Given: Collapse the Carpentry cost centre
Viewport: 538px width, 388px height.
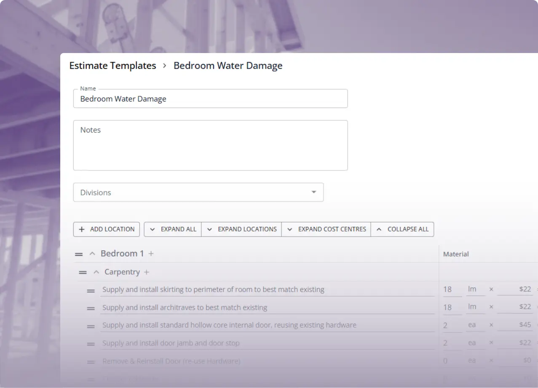Looking at the screenshot, I should coord(96,272).
